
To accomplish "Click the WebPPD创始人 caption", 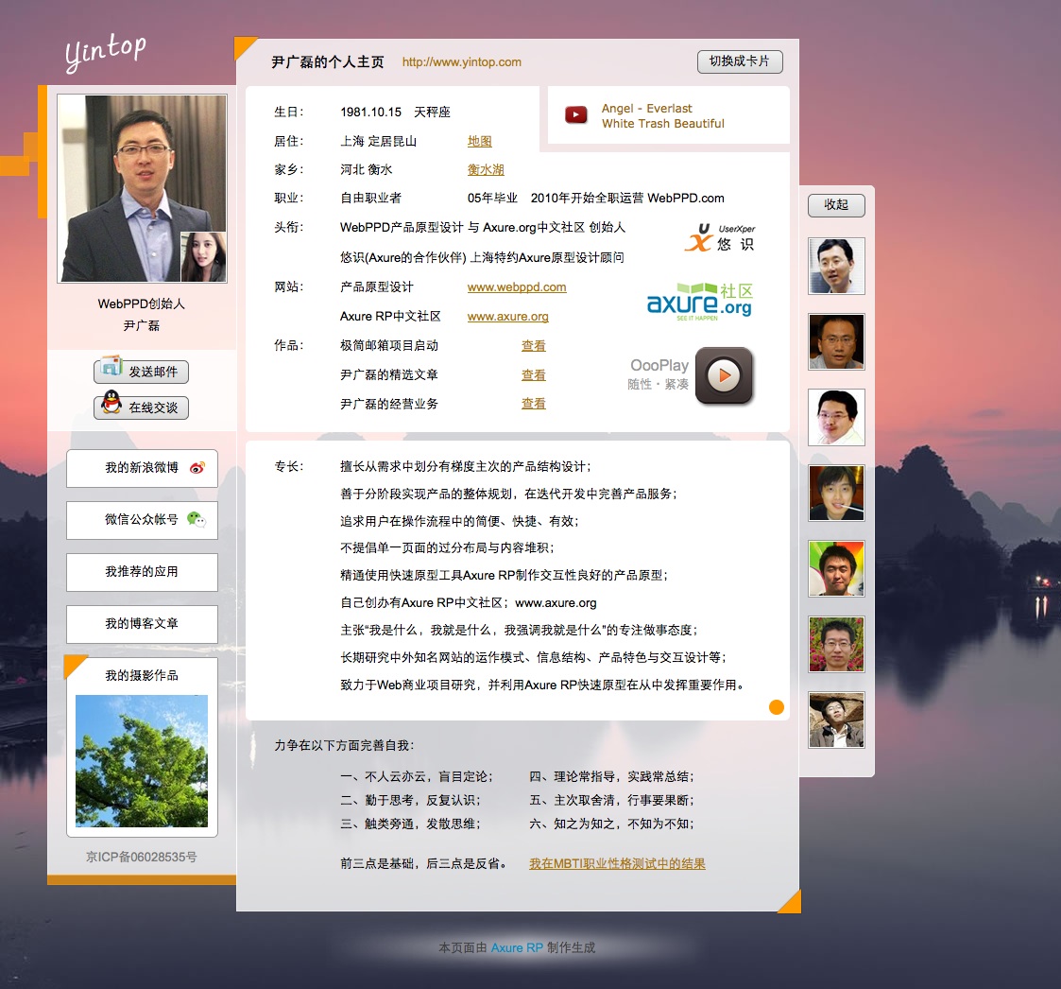I will point(142,304).
